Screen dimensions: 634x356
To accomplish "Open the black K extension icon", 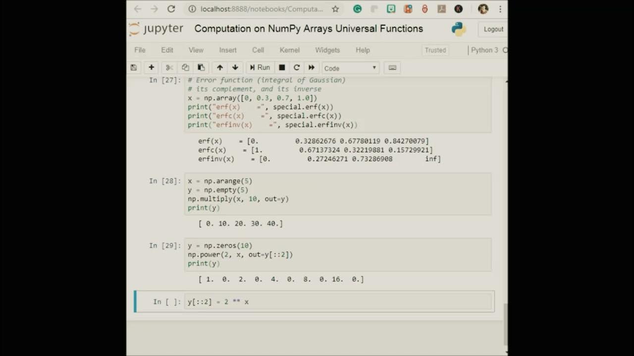I will click(x=459, y=9).
